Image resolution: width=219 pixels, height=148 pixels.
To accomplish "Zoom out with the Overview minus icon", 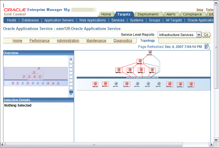I will (71, 94).
